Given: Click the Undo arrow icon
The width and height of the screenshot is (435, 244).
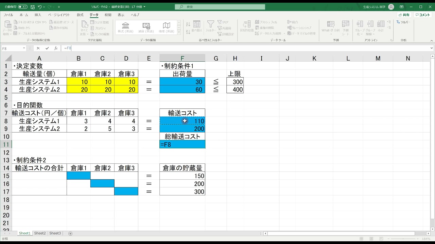Looking at the screenshot, I should coord(40,7).
